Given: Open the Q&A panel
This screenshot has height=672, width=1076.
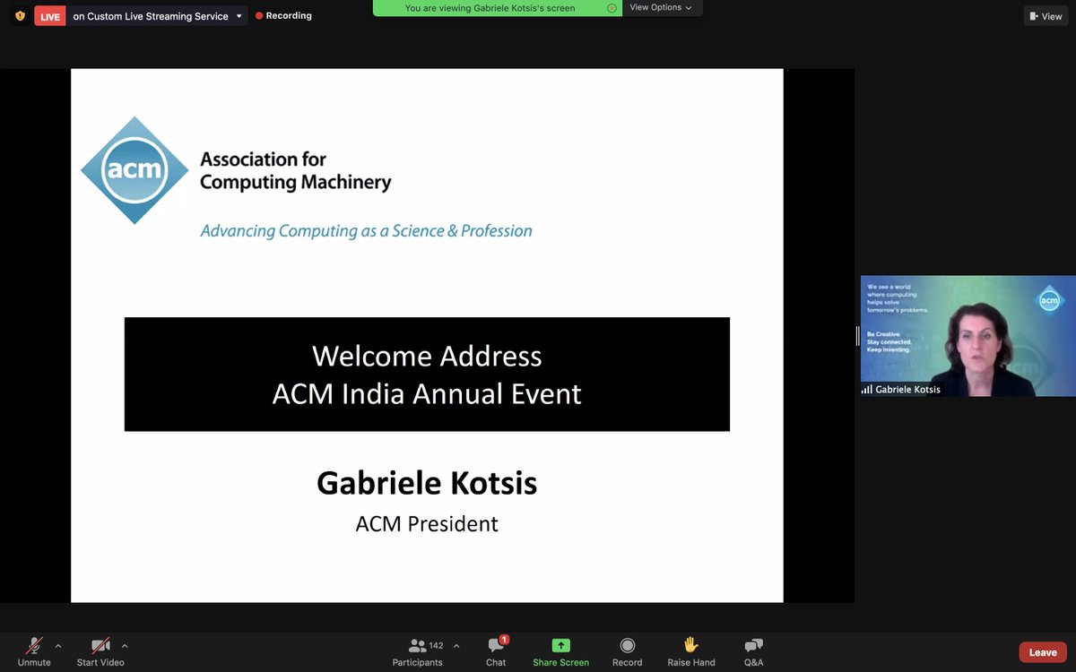Looking at the screenshot, I should point(754,651).
